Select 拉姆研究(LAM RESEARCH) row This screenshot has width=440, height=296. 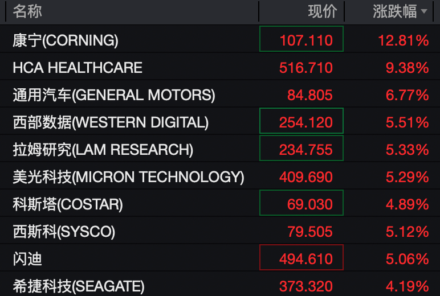103,150
